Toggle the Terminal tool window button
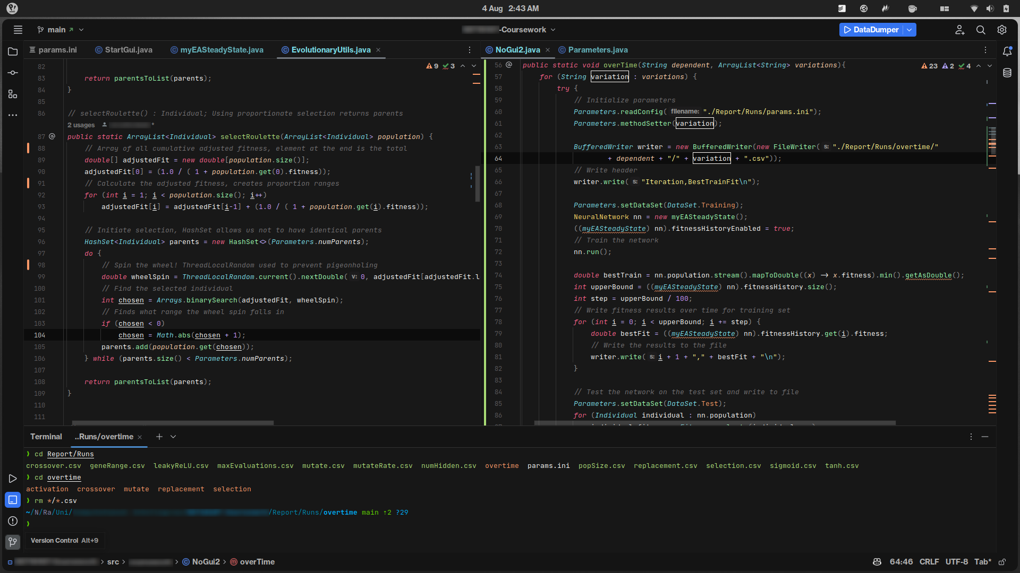 tap(13, 500)
